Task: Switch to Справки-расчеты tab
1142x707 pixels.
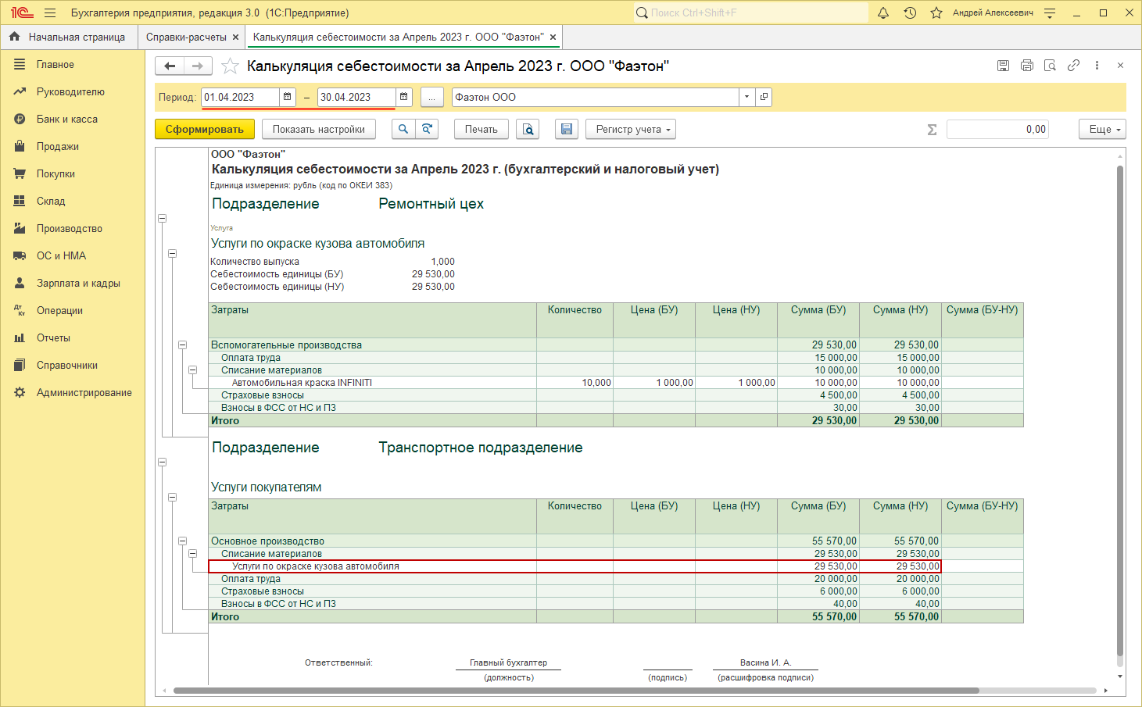Action: (186, 37)
